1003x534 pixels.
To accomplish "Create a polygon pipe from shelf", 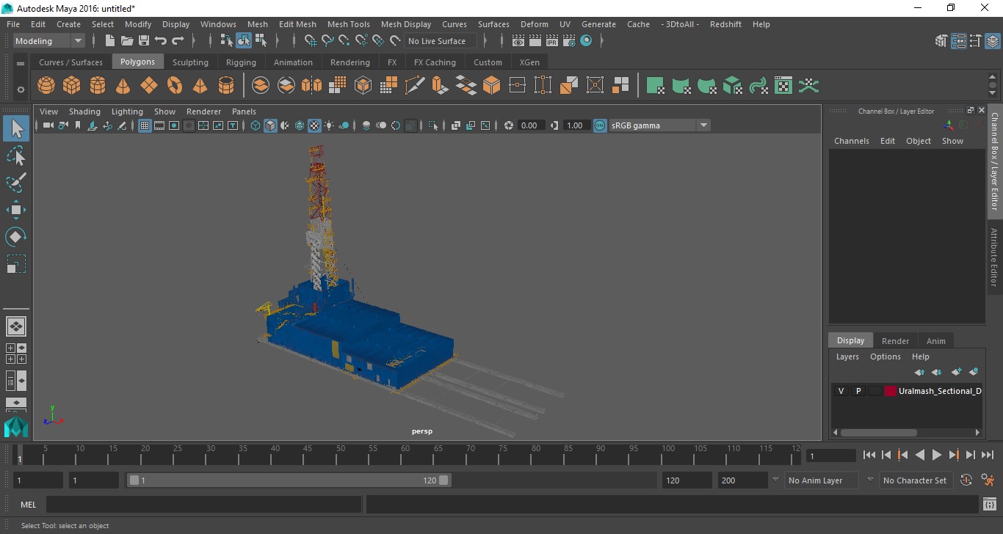I will click(x=226, y=86).
